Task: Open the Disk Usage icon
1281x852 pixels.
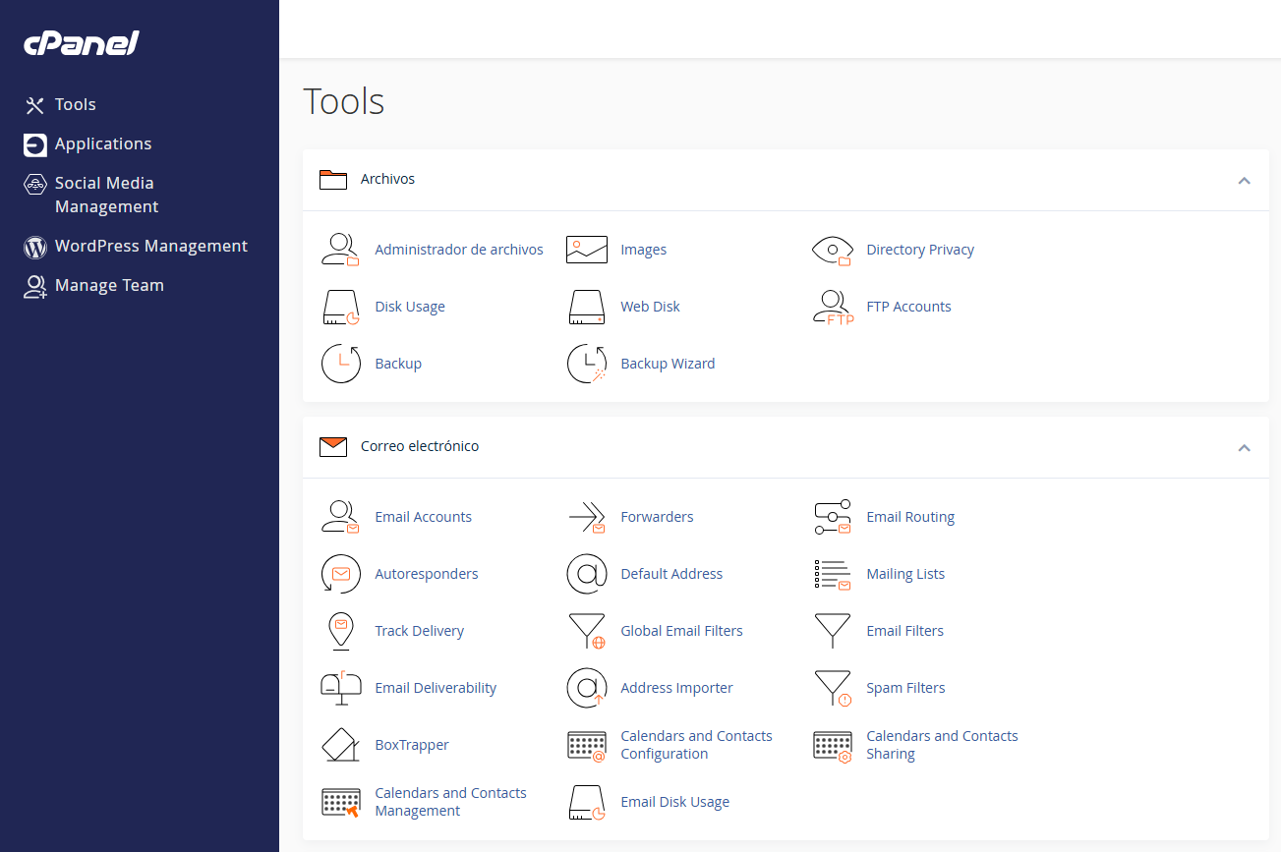Action: point(341,307)
